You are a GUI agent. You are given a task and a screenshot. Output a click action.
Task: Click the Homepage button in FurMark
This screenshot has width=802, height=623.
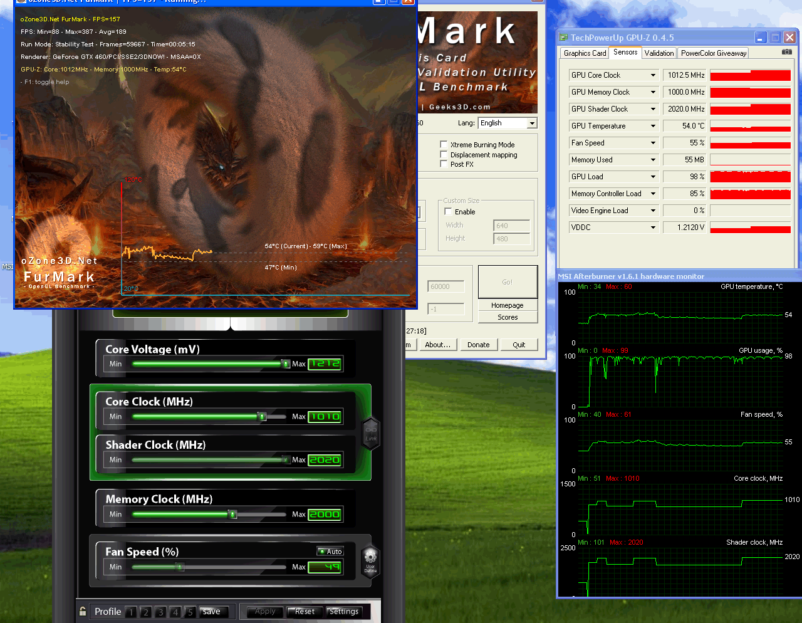[508, 305]
